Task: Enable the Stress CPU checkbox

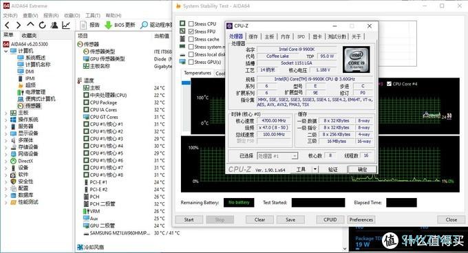Action: coord(191,24)
